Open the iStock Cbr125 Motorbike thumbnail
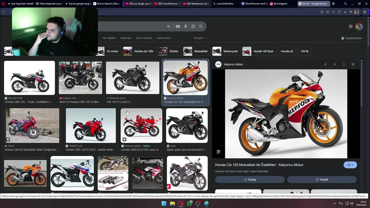The height and width of the screenshot is (208, 370). (x=32, y=125)
